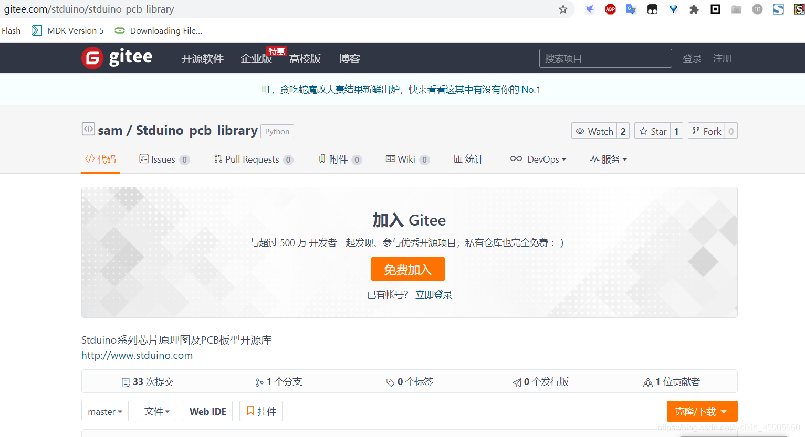The height and width of the screenshot is (437, 805).
Task: Open the Extensions puzzle piece icon
Action: [694, 9]
